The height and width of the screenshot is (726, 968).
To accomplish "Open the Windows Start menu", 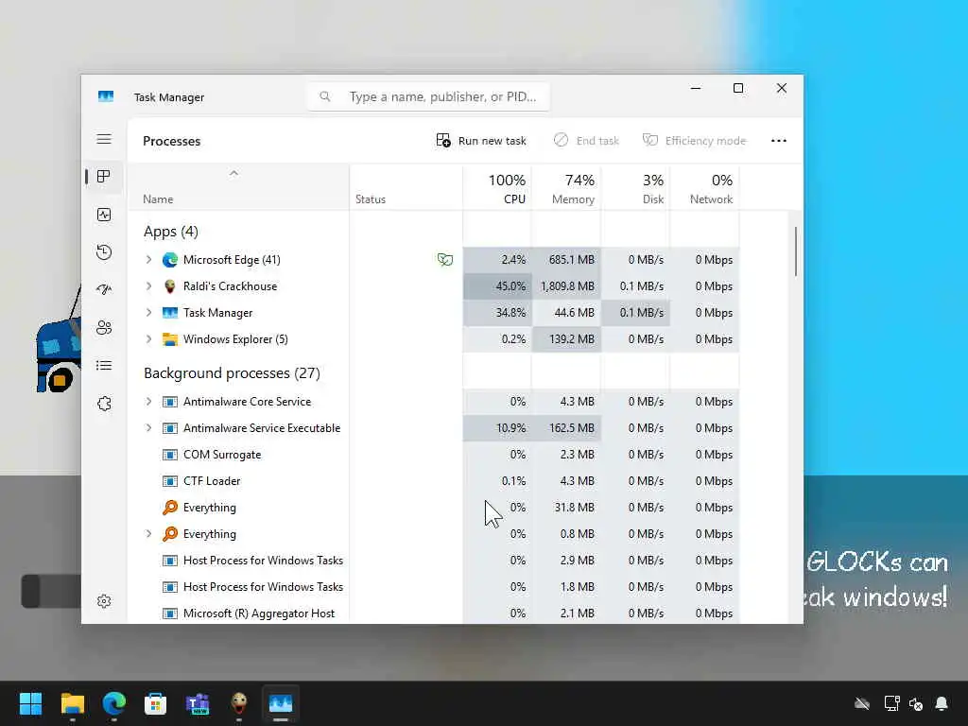I will [x=31, y=703].
